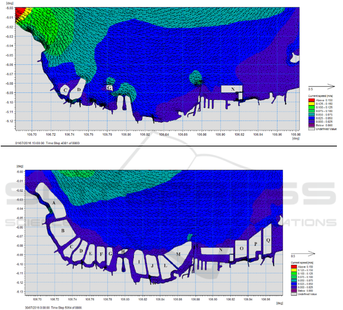Viewport: 343px width, 310px height.
Task: Click the Time Step 5064 of 8800 label
Action: tap(63, 307)
